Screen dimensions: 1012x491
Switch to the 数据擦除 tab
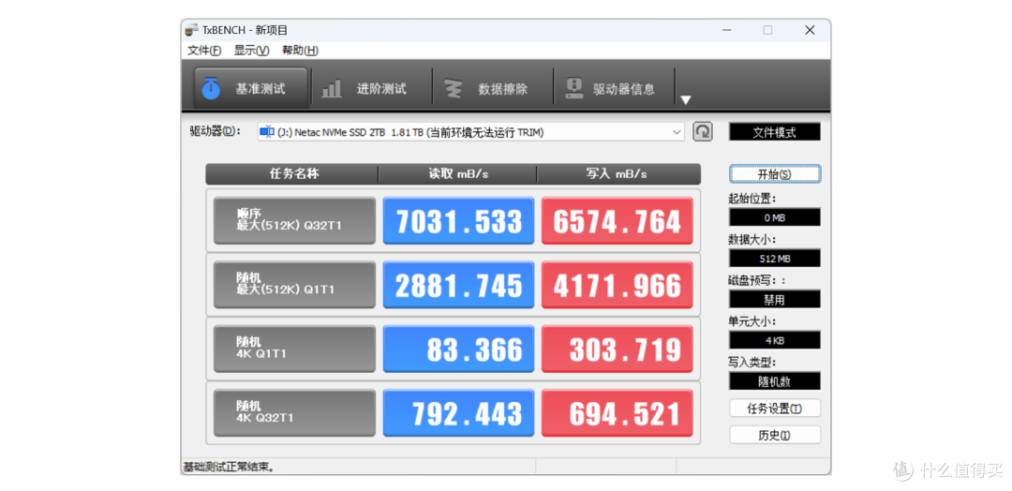(493, 89)
